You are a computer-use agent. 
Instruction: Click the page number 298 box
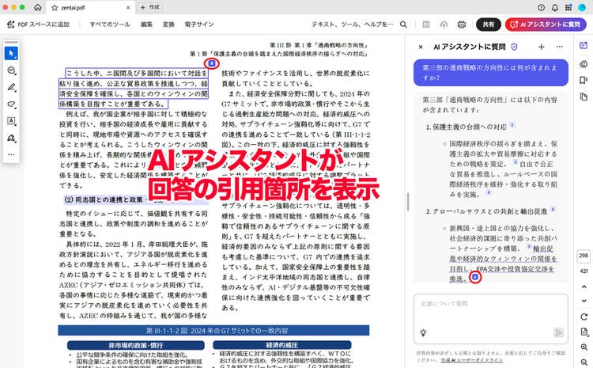coord(584,256)
